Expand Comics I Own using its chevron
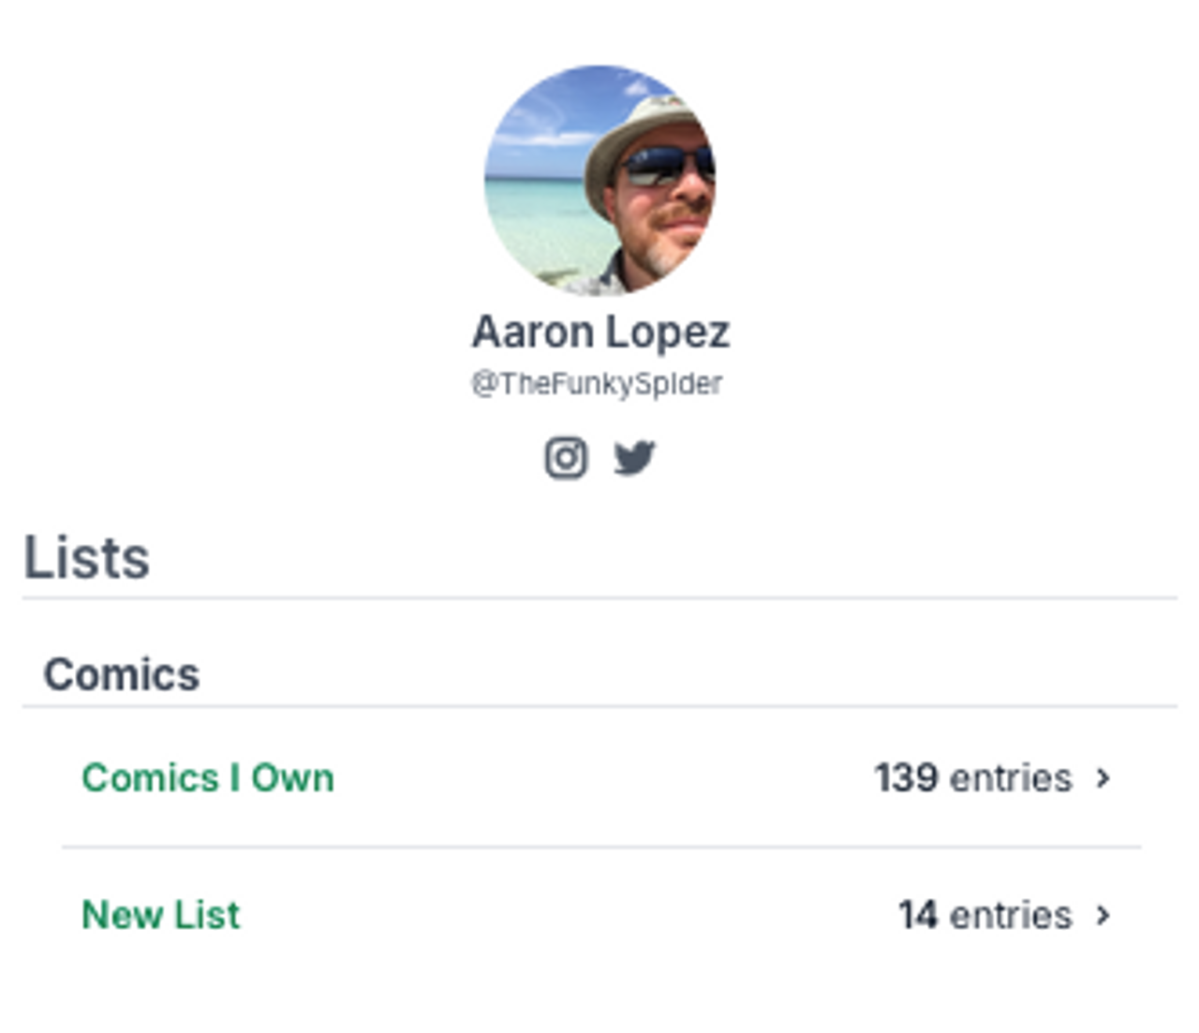The height and width of the screenshot is (1033, 1199). (x=1103, y=778)
